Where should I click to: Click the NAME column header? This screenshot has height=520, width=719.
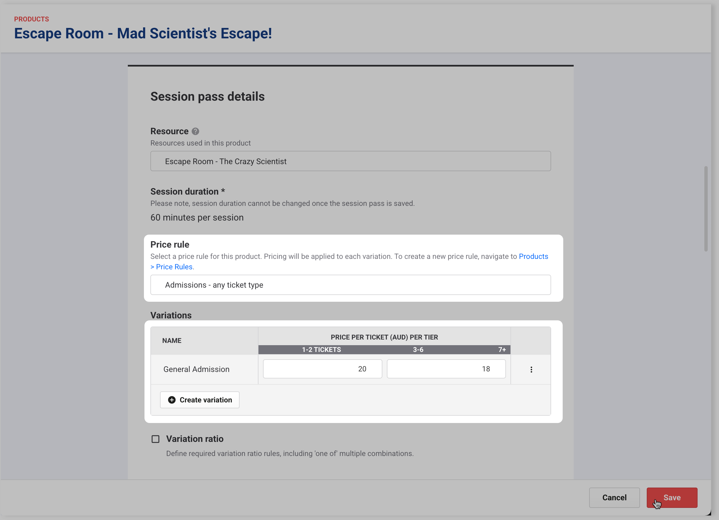tap(172, 341)
